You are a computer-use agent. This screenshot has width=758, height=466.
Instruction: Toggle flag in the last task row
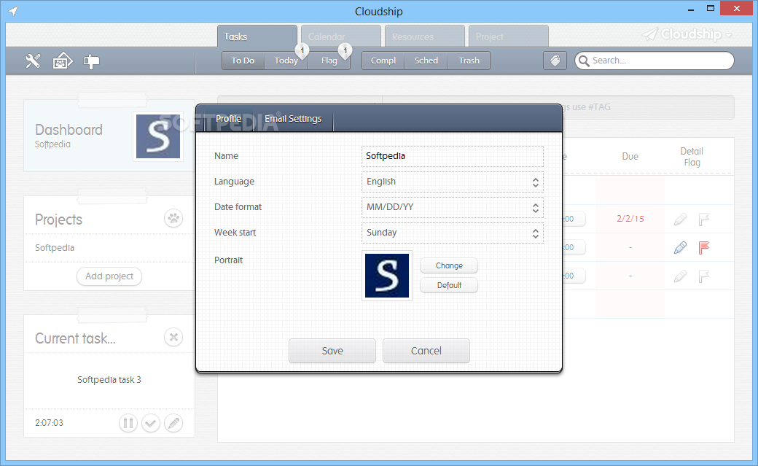click(x=704, y=276)
